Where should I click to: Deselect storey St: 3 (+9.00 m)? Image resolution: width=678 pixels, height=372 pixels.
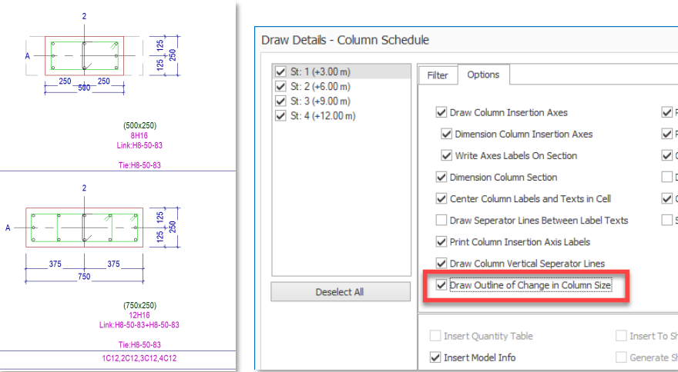[x=280, y=101]
